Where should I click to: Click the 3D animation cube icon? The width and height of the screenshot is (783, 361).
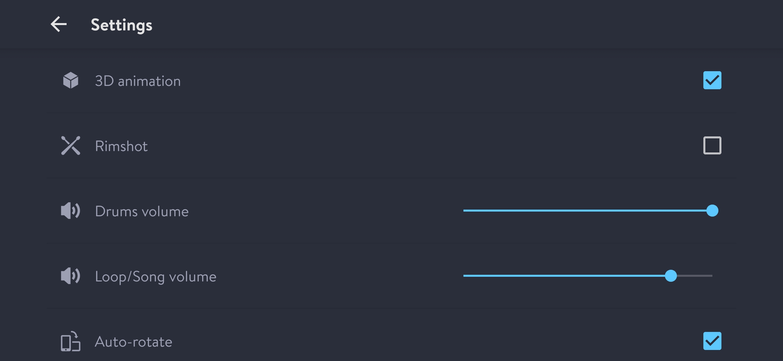pyautogui.click(x=71, y=81)
